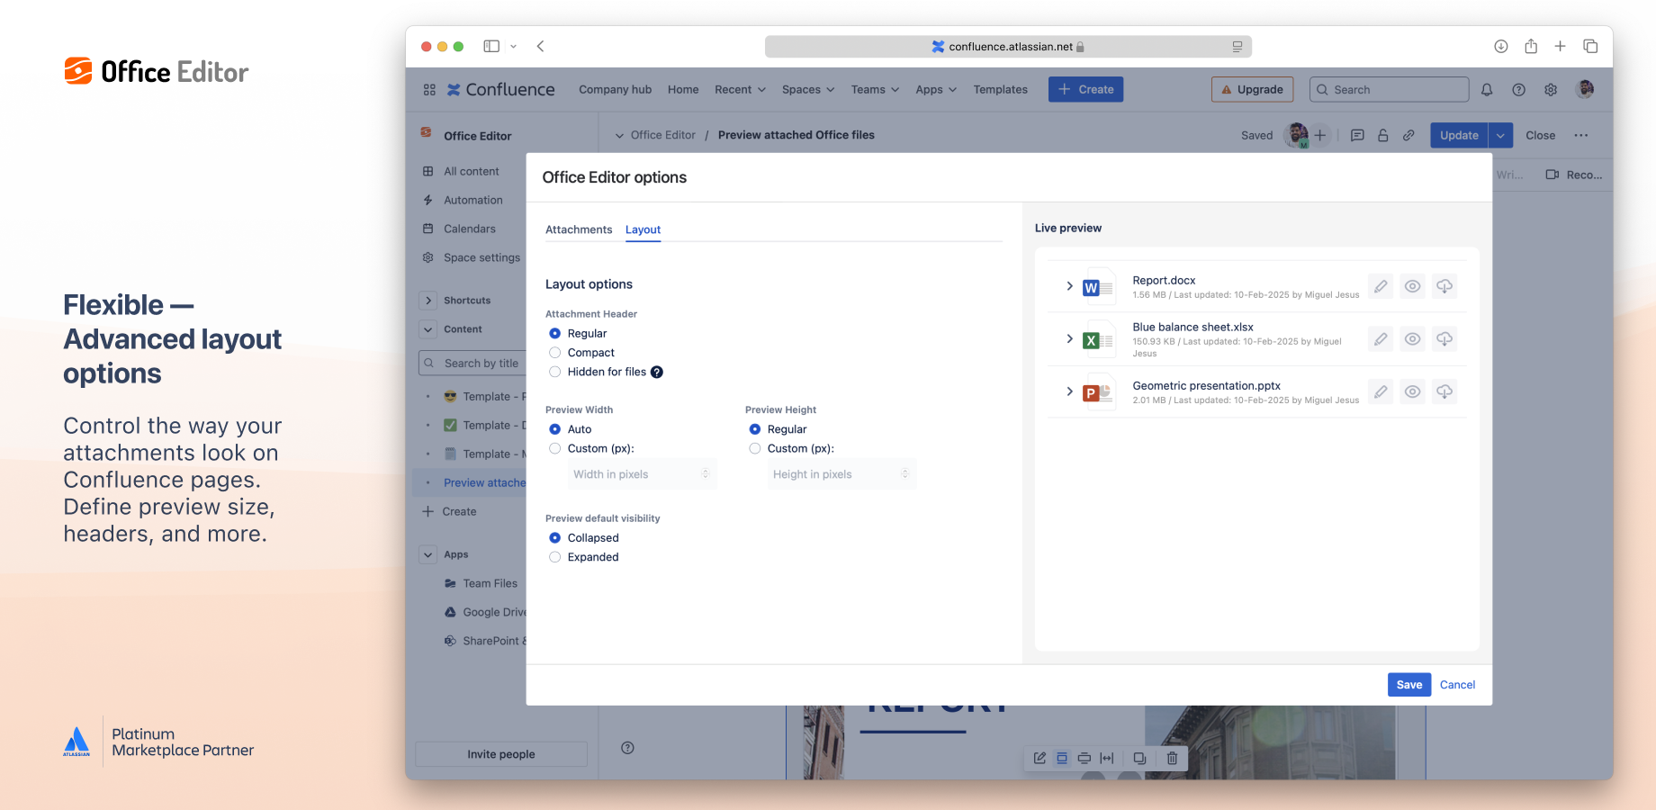Set Preview Width to Auto
The height and width of the screenshot is (810, 1656).
[x=555, y=429]
